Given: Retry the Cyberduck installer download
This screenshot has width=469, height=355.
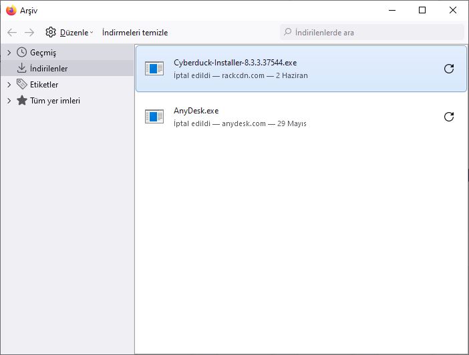Looking at the screenshot, I should [449, 69].
